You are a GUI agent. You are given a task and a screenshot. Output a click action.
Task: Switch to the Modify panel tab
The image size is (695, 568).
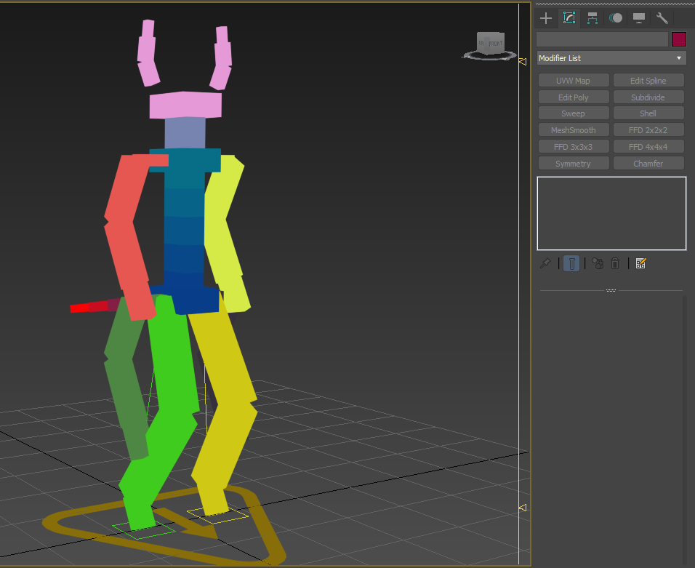(569, 18)
